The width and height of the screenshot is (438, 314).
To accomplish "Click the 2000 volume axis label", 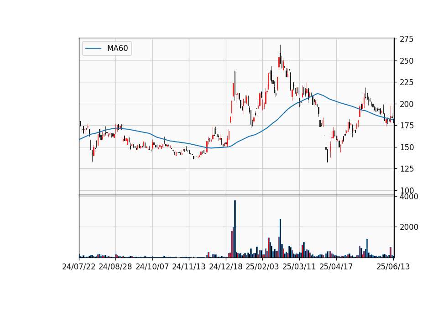I will (409, 227).
